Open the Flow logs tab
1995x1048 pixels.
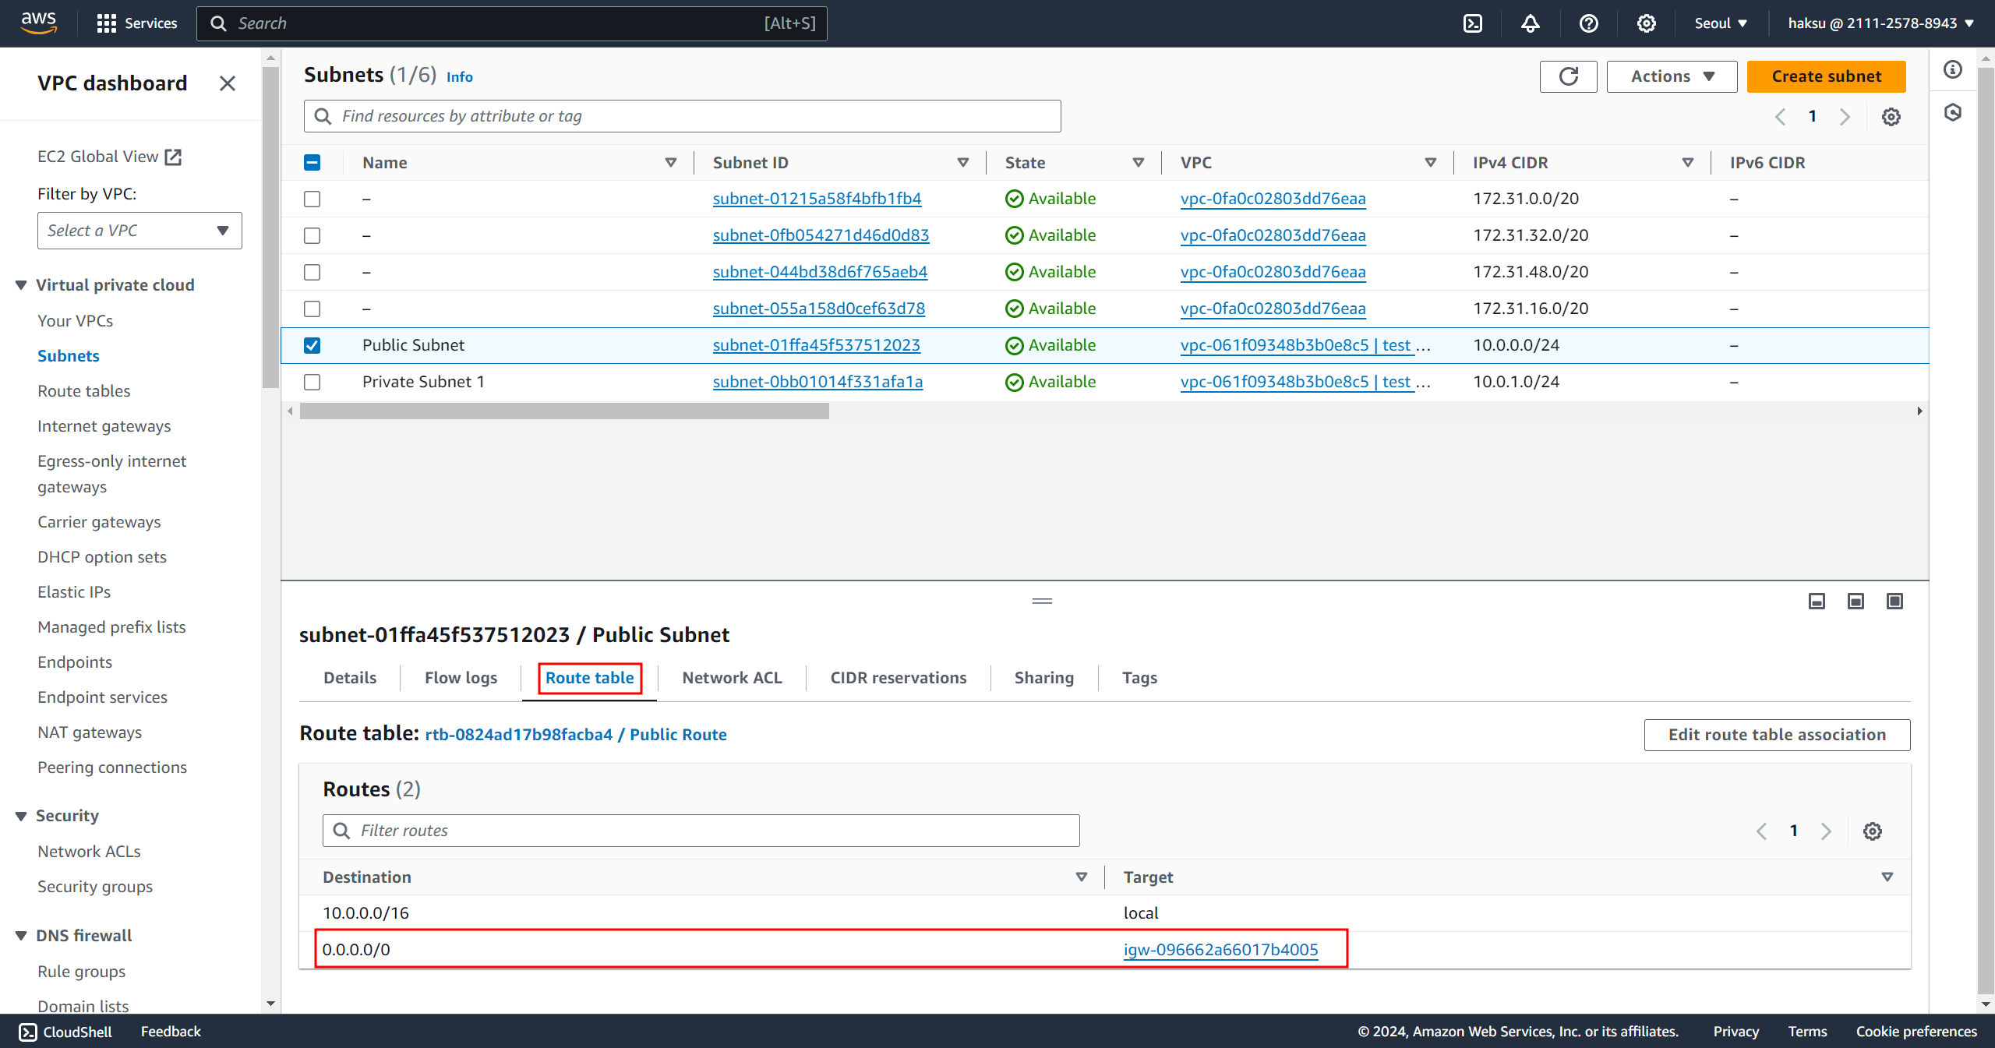click(x=461, y=678)
